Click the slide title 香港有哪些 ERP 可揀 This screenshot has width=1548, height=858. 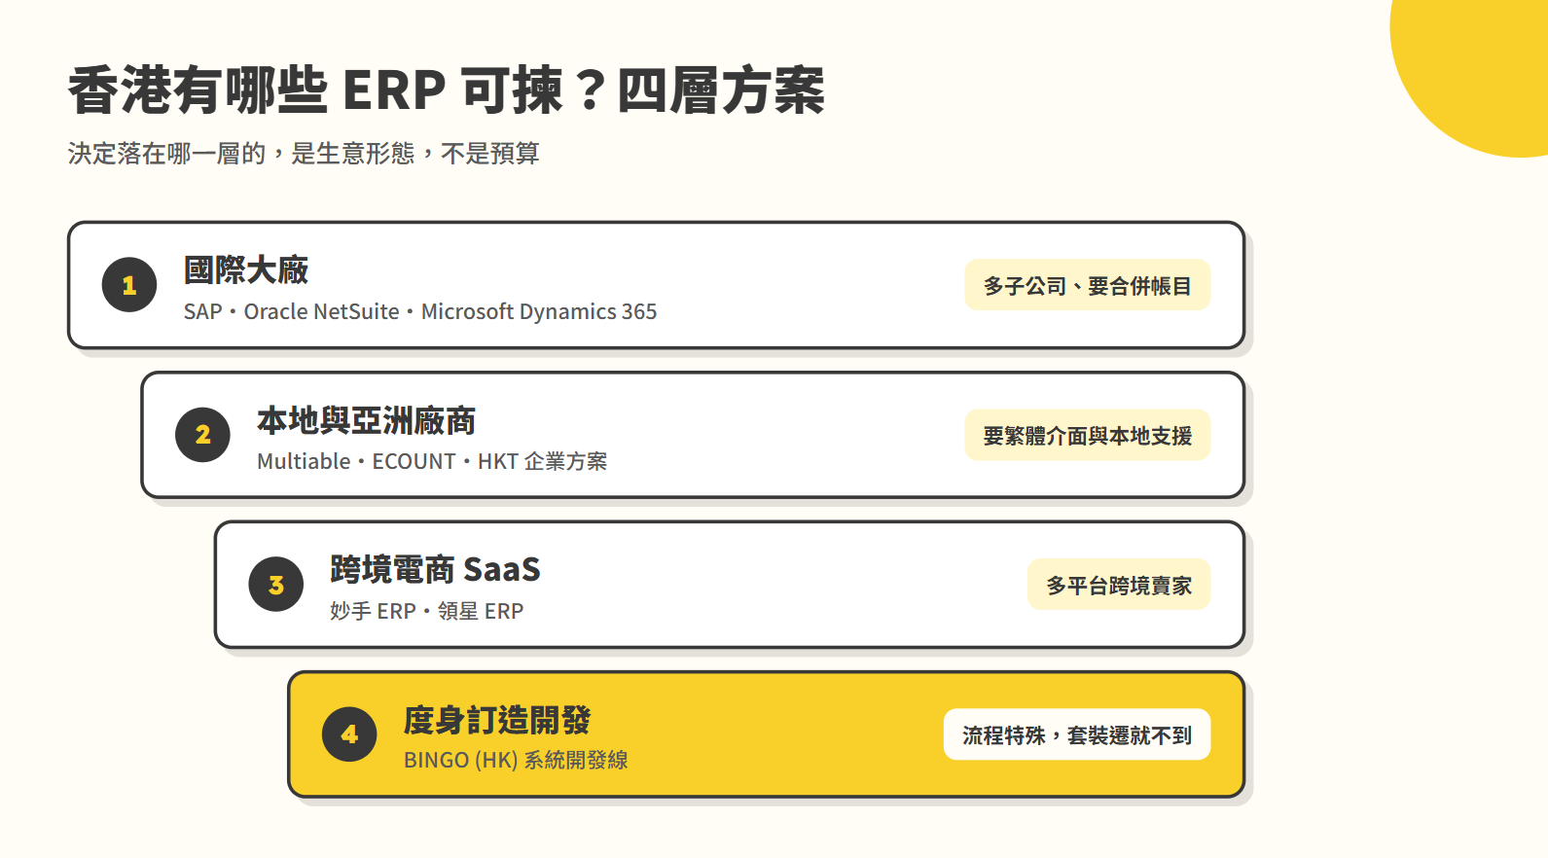tap(447, 90)
